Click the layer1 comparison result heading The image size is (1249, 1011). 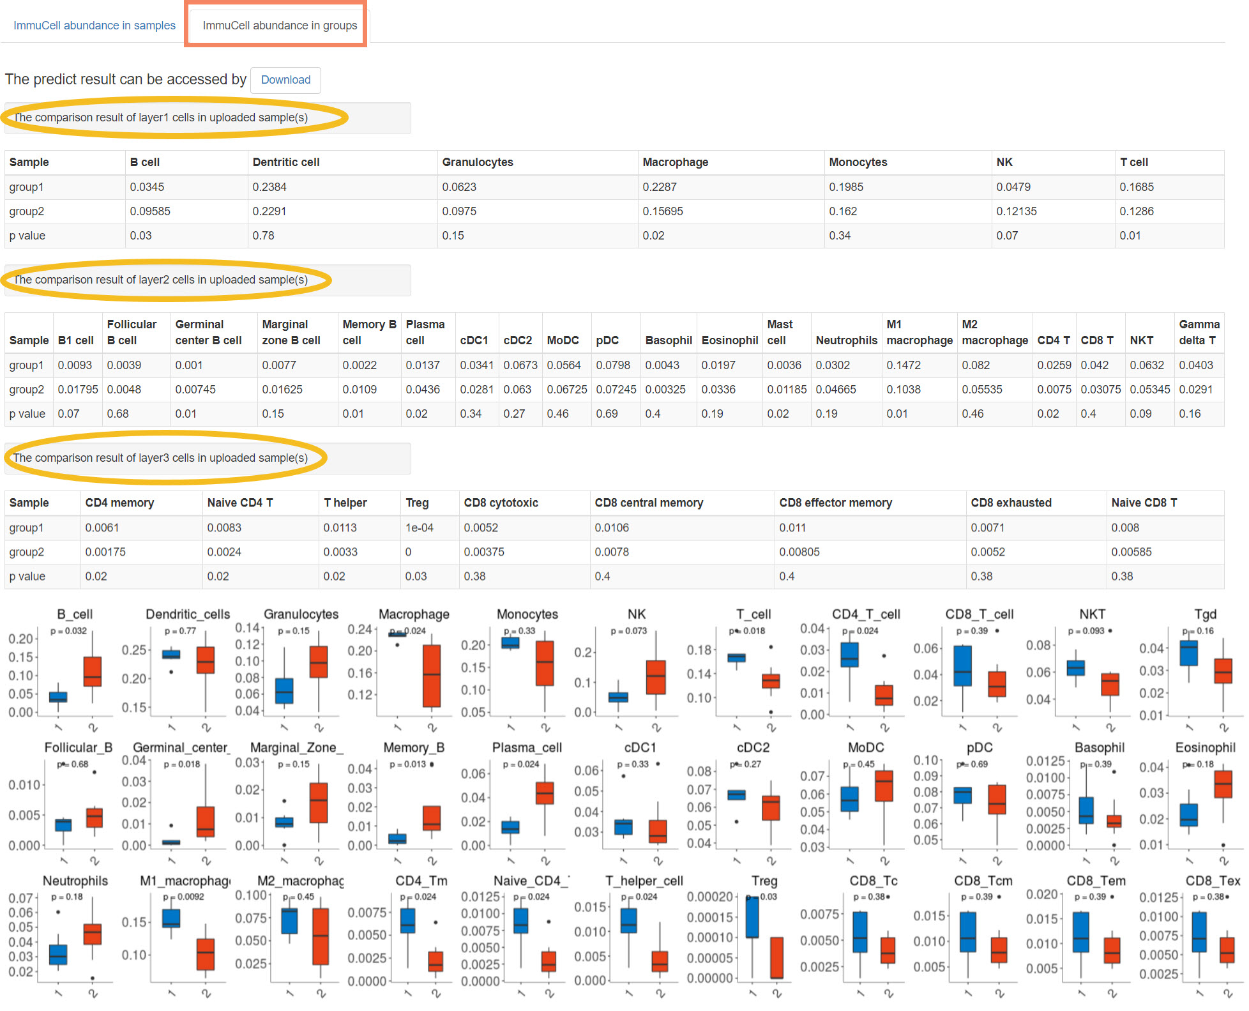coord(161,118)
